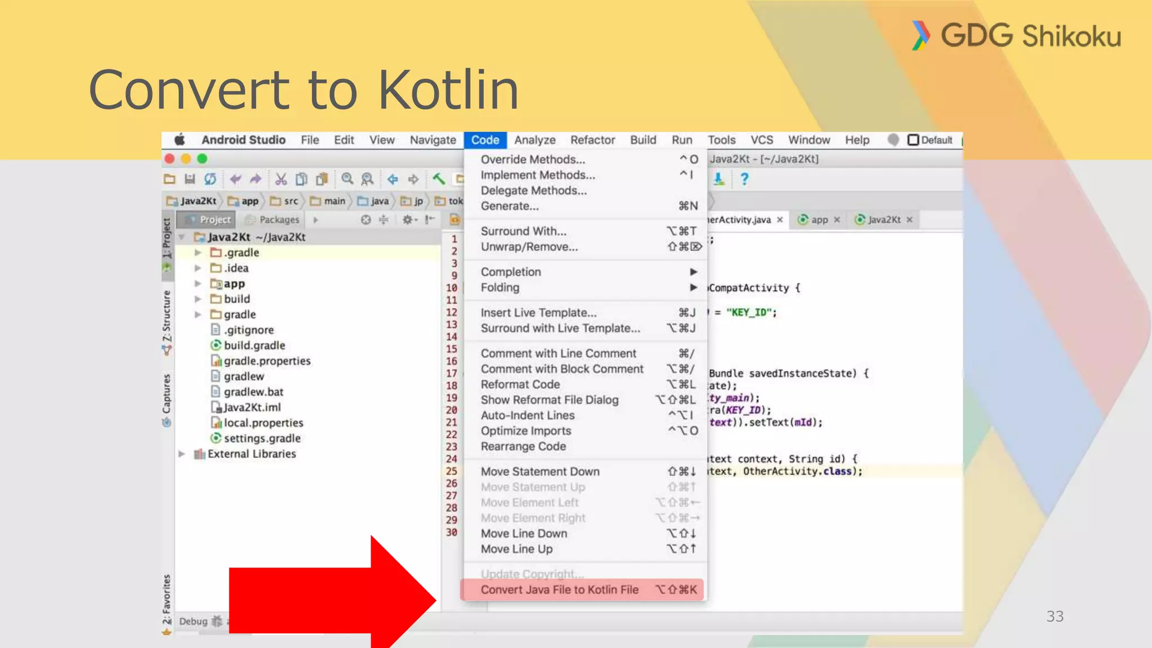The height and width of the screenshot is (648, 1152).
Task: Click the java breadcrumb folder
Action: coord(373,201)
